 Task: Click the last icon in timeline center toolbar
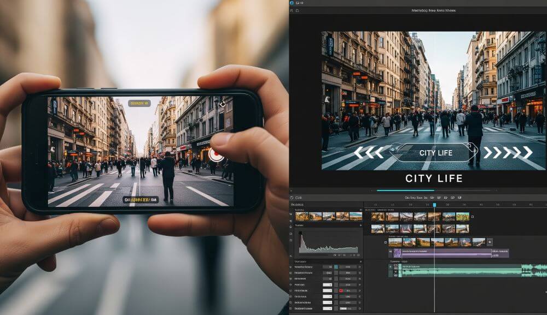point(459,198)
